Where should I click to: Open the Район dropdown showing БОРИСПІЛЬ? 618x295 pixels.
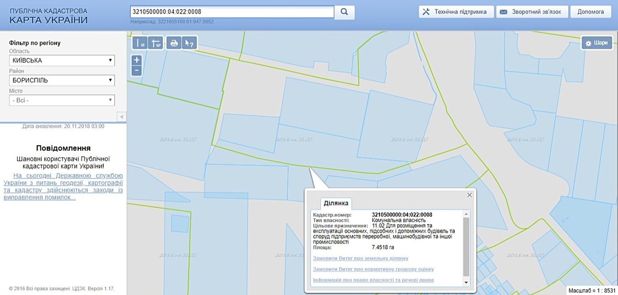[62, 80]
